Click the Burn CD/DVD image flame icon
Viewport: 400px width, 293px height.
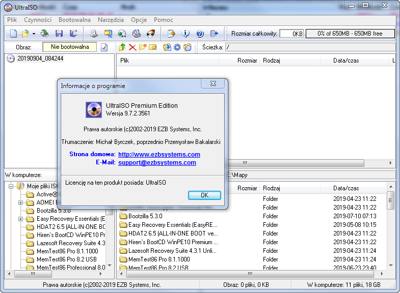pyautogui.click(x=151, y=34)
